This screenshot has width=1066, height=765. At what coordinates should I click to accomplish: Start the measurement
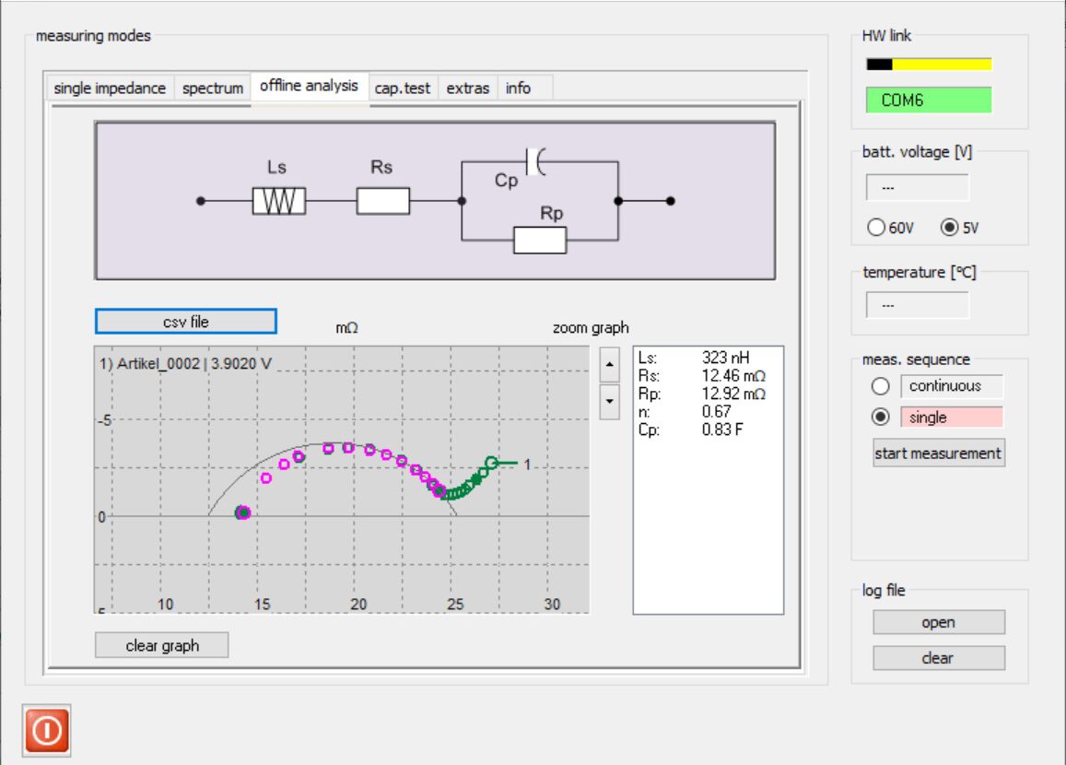click(x=938, y=453)
